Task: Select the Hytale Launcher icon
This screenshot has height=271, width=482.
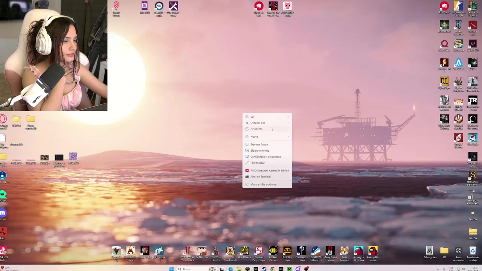Action: (x=458, y=27)
